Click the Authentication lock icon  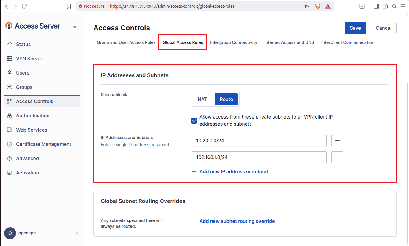tap(10, 116)
